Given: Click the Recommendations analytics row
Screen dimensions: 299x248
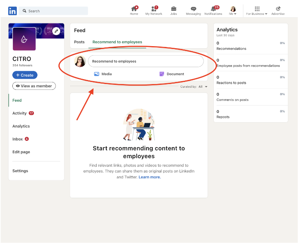Looking at the screenshot, I should pos(250,46).
